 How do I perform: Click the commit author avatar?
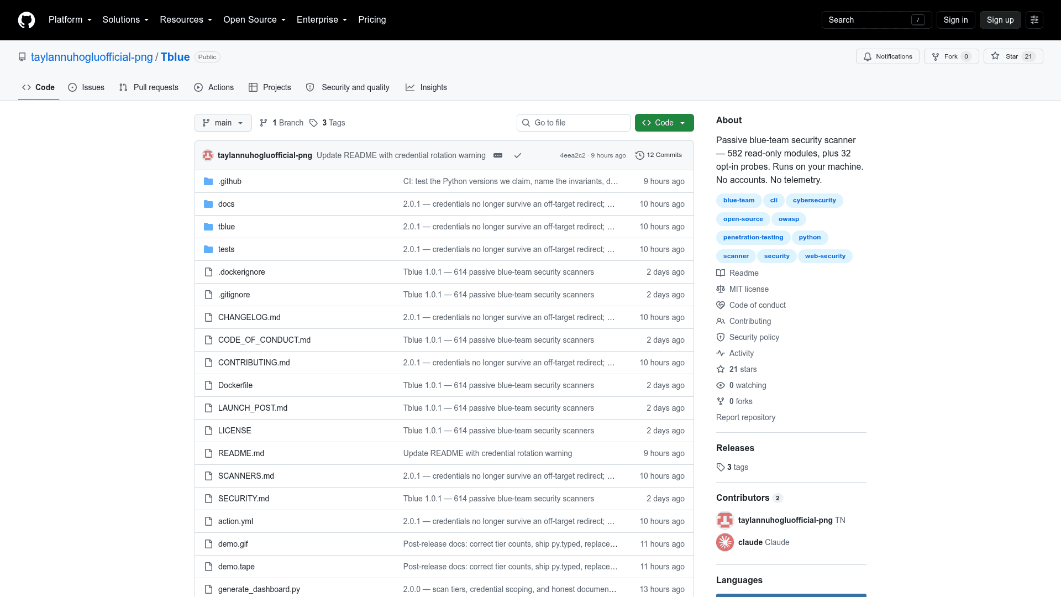coord(208,155)
